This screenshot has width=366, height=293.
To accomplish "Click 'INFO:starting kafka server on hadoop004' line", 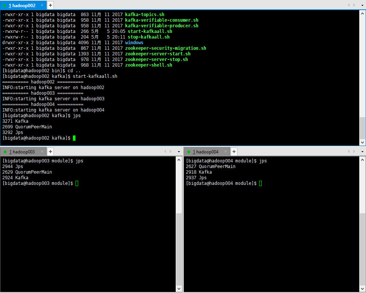I will pyautogui.click(x=53, y=110).
